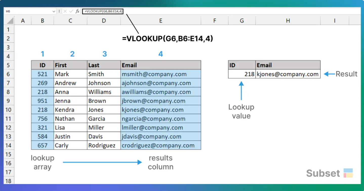Click the cell containing ID 269

43,83
